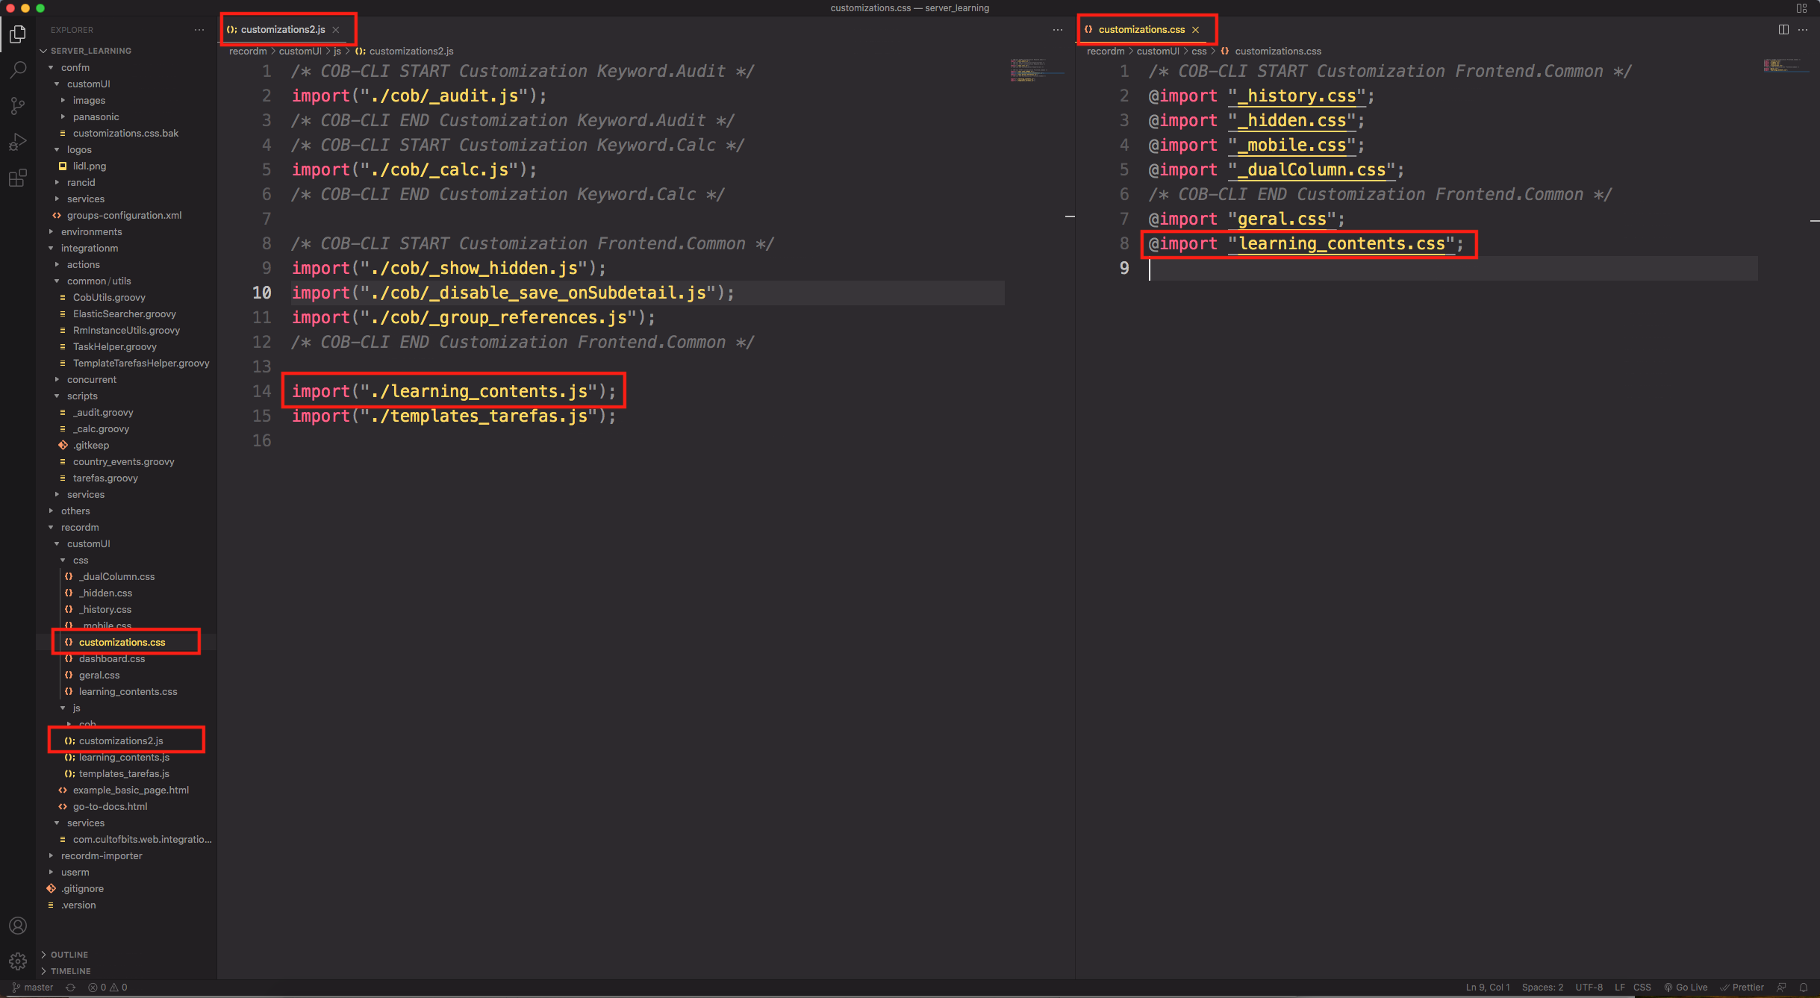1820x998 pixels.
Task: Click the customize layout icon in title bar
Action: 1801,8
